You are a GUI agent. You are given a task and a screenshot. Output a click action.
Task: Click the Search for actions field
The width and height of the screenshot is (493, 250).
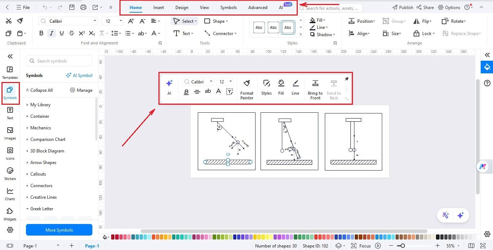pyautogui.click(x=330, y=8)
